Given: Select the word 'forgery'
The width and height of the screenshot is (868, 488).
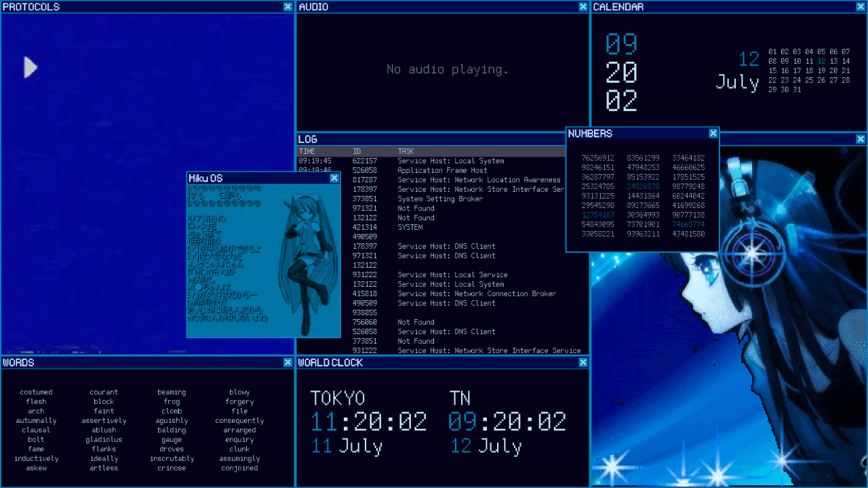Looking at the screenshot, I should tap(239, 402).
